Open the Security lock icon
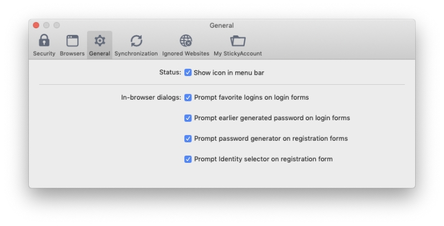Viewport: 444px width, 226px height. pos(44,40)
